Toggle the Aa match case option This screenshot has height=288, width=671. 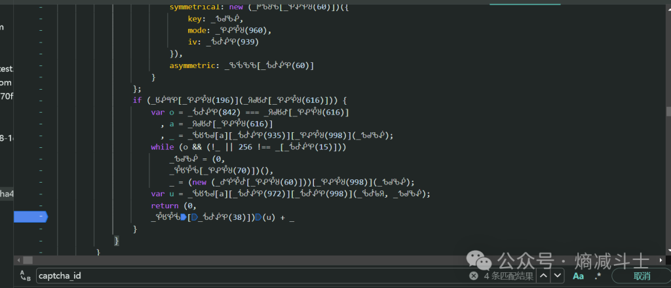click(578, 276)
